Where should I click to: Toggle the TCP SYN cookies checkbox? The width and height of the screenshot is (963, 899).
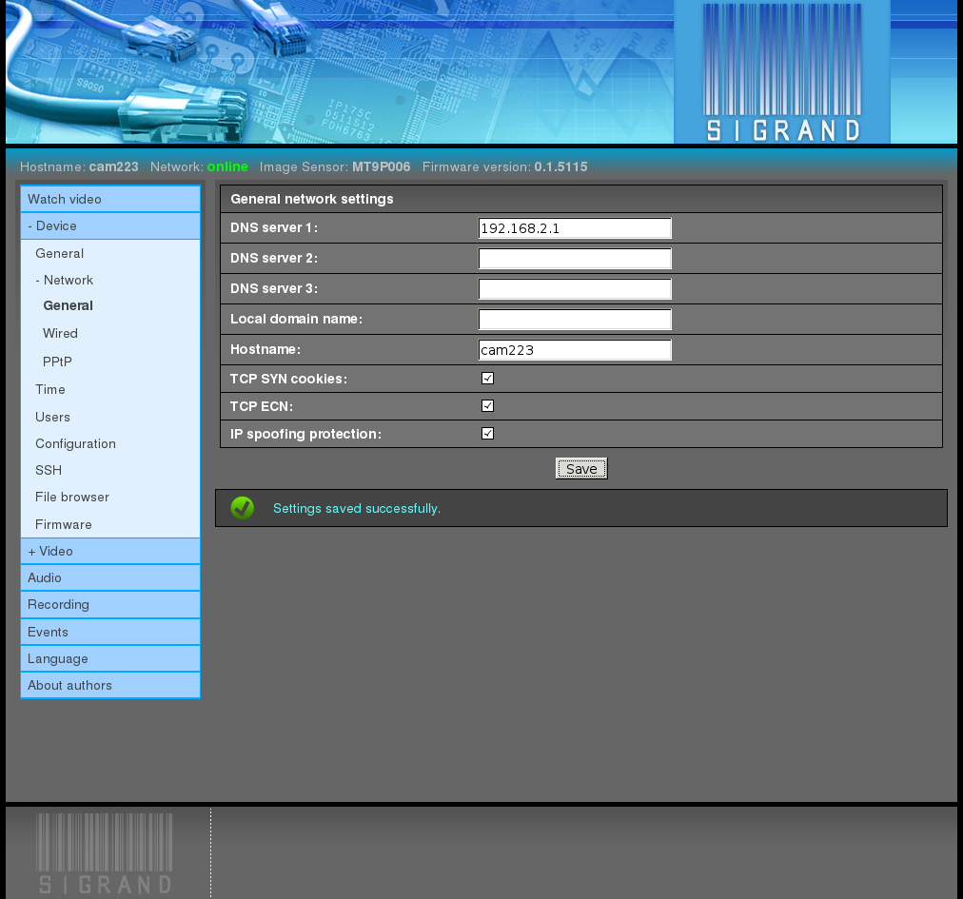[x=487, y=379]
